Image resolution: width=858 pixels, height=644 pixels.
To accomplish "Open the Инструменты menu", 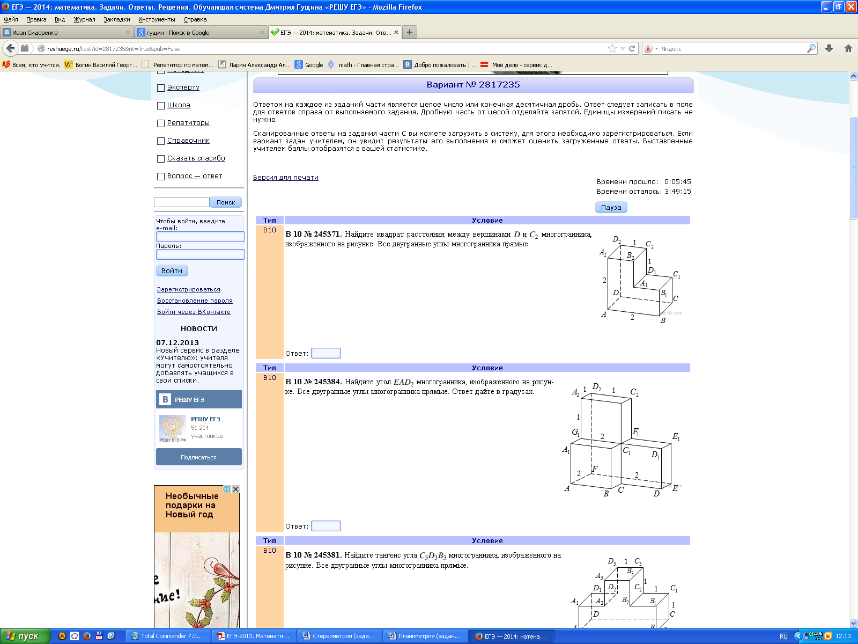I will coord(157,19).
